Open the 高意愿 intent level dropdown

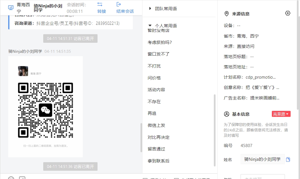[x=281, y=114]
